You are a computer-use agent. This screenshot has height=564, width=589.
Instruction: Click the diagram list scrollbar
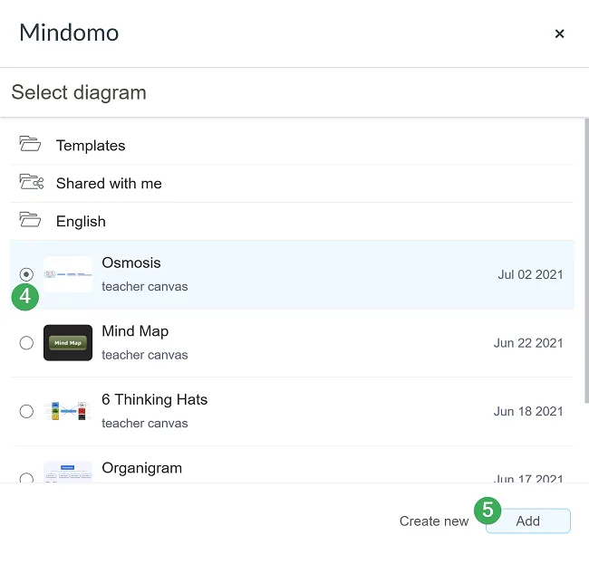click(x=585, y=263)
